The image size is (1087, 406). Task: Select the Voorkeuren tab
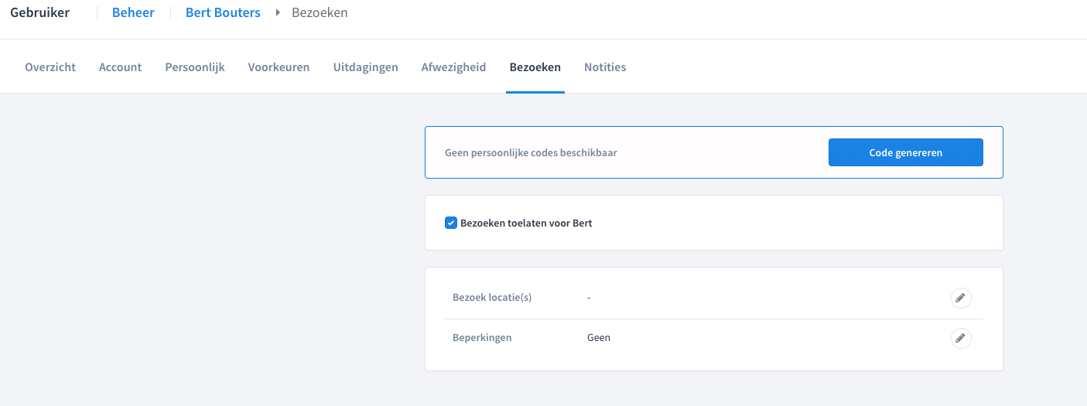279,67
